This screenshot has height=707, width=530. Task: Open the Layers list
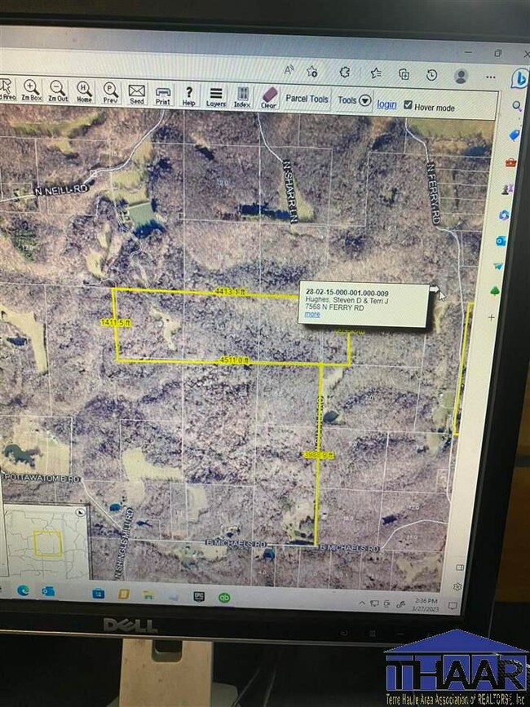pos(216,97)
